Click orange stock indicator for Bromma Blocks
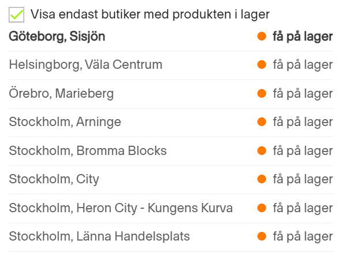 coord(261,151)
